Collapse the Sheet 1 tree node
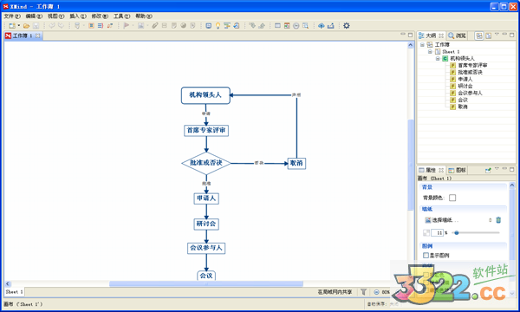 (x=430, y=52)
